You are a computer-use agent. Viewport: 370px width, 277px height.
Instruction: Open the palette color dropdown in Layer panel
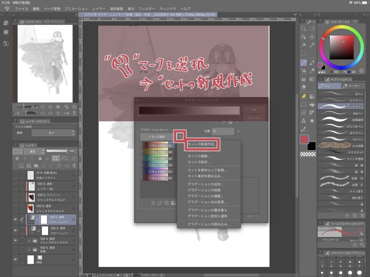tap(17, 151)
